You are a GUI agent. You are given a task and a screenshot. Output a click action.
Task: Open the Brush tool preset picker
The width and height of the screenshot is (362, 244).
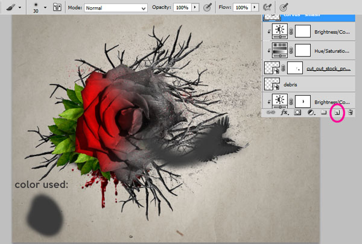click(x=14, y=7)
